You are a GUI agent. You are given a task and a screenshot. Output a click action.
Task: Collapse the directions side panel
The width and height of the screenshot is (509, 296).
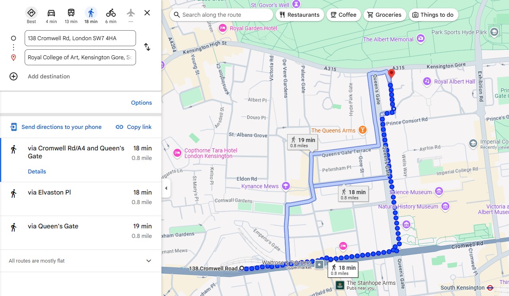(166, 188)
